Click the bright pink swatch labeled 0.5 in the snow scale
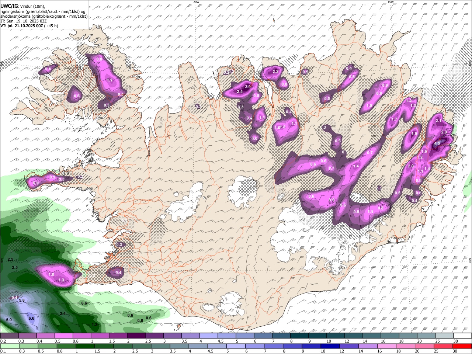 point(63,336)
